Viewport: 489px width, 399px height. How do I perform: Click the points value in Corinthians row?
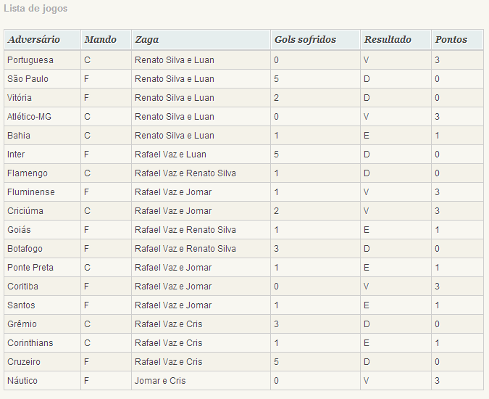pos(438,343)
